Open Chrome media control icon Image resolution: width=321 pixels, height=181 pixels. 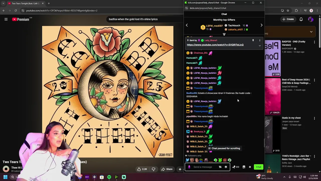click(305, 11)
